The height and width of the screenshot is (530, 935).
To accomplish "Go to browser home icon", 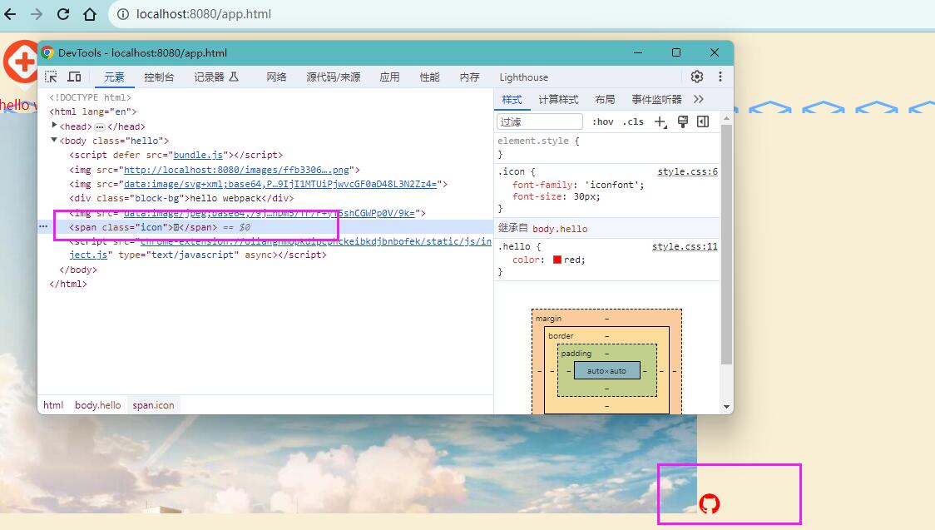I will tap(90, 13).
